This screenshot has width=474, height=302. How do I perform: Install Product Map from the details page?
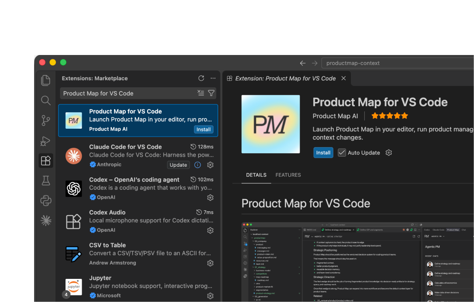pos(323,152)
